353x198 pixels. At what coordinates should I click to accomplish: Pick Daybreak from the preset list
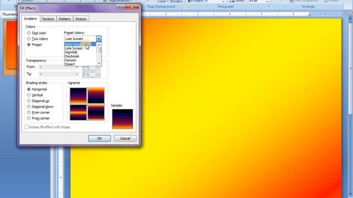(80, 56)
